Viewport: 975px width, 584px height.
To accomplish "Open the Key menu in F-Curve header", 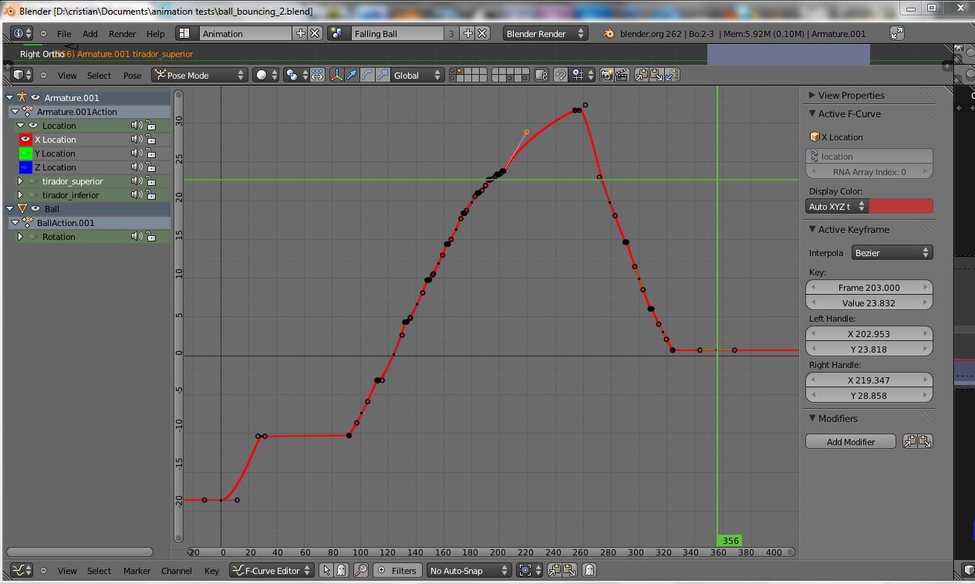I will pos(211,570).
